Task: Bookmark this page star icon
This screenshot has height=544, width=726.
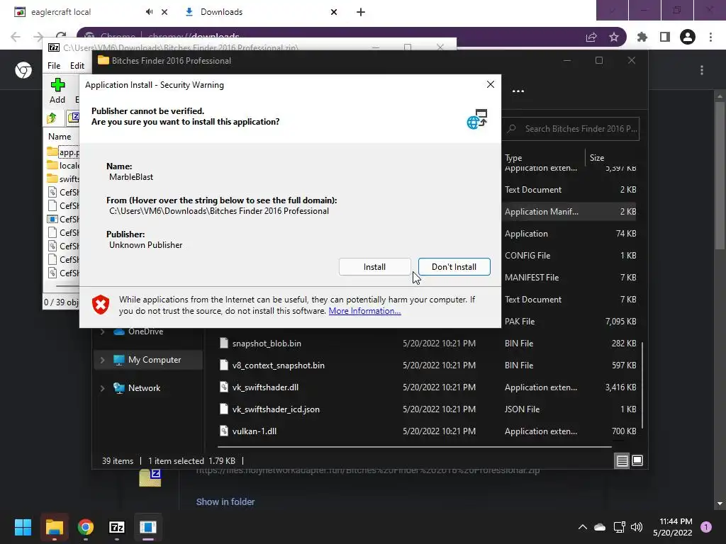Action: pyautogui.click(x=614, y=37)
